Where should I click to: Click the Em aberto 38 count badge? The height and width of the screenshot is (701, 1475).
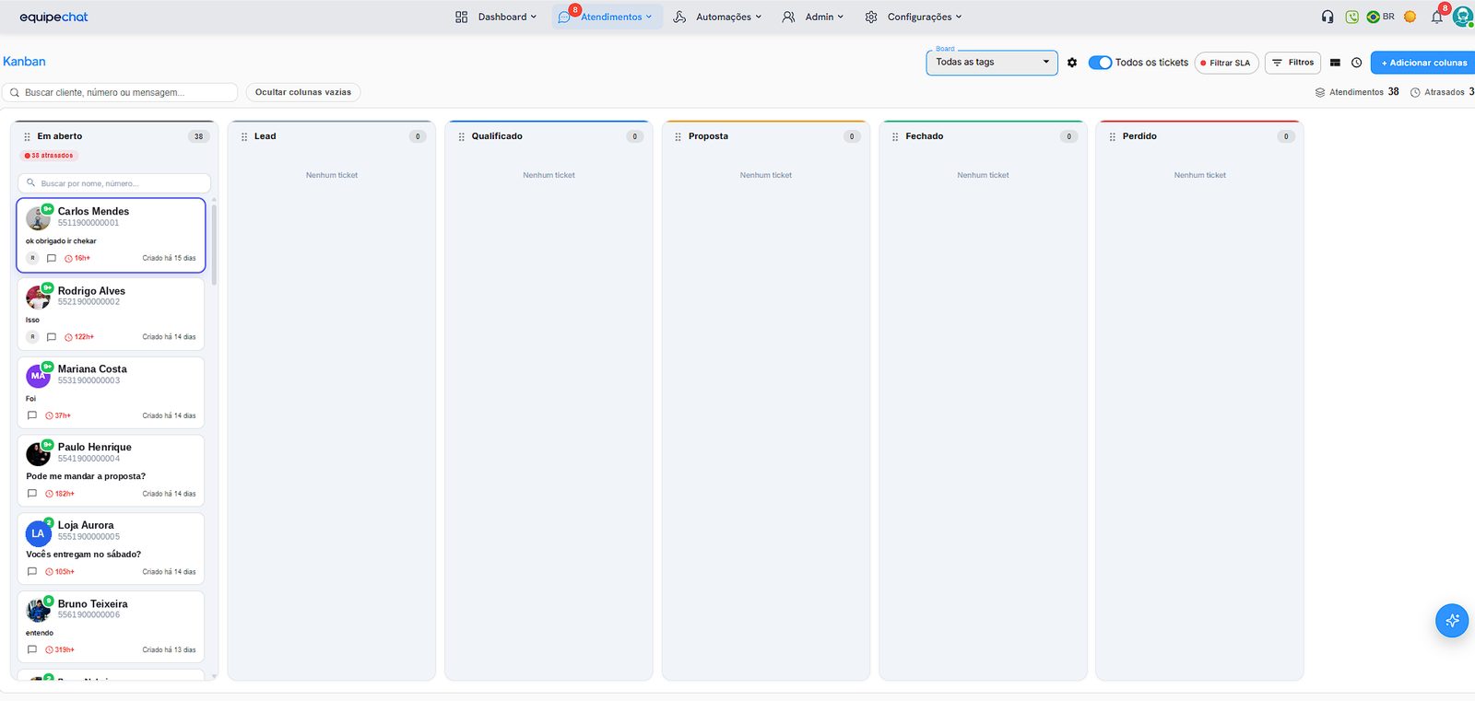click(198, 136)
